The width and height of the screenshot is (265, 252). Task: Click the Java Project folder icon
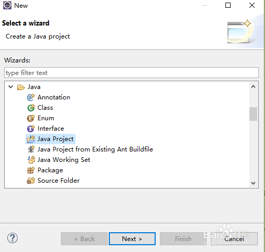31,139
